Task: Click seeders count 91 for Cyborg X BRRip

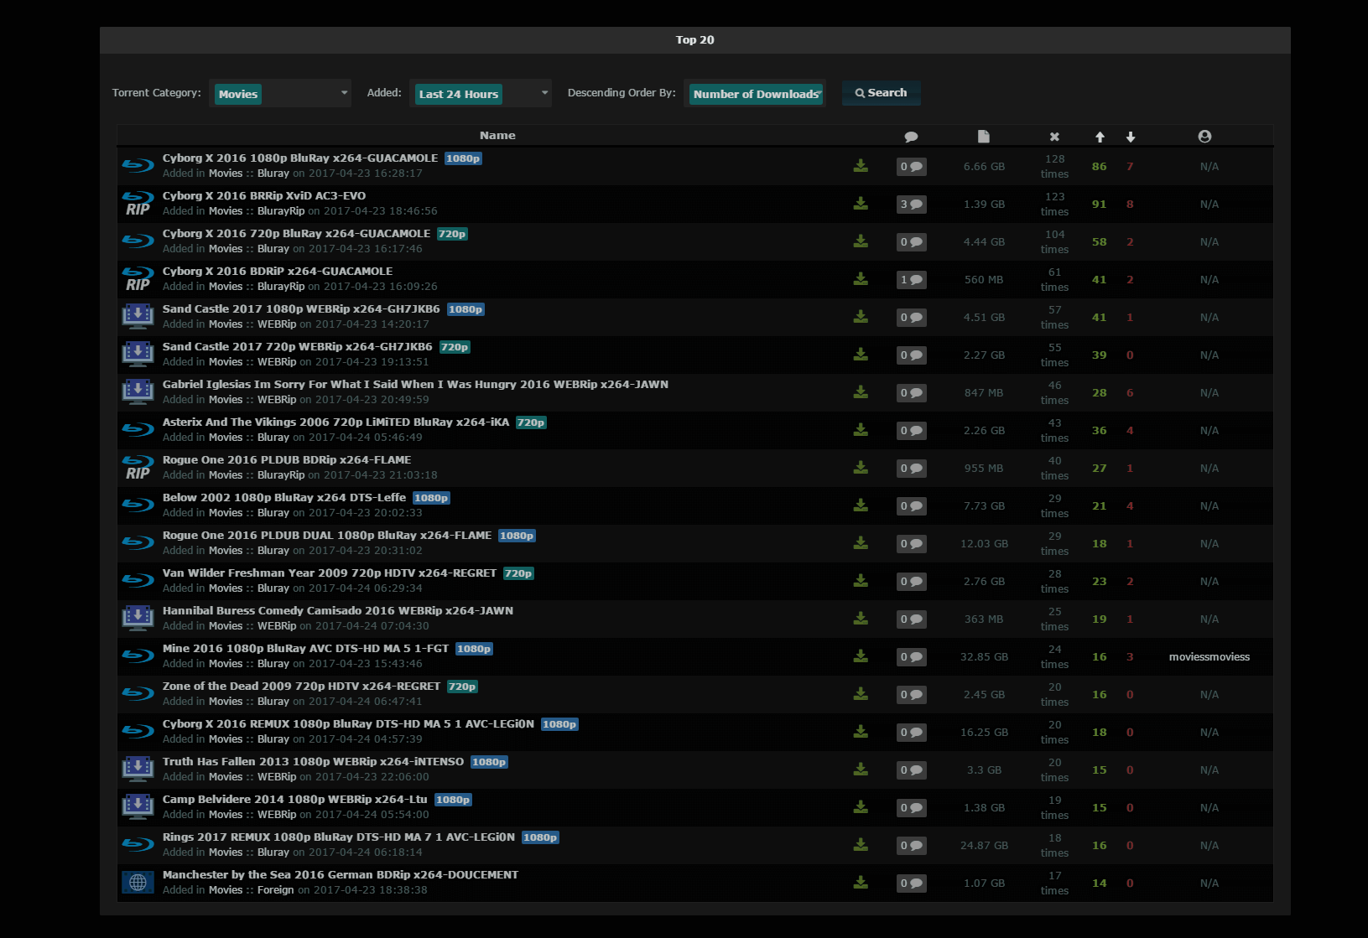Action: (x=1099, y=205)
